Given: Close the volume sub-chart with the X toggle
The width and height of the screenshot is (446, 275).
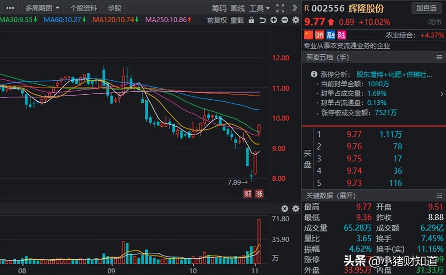Looking at the screenshot, I should (285, 209).
